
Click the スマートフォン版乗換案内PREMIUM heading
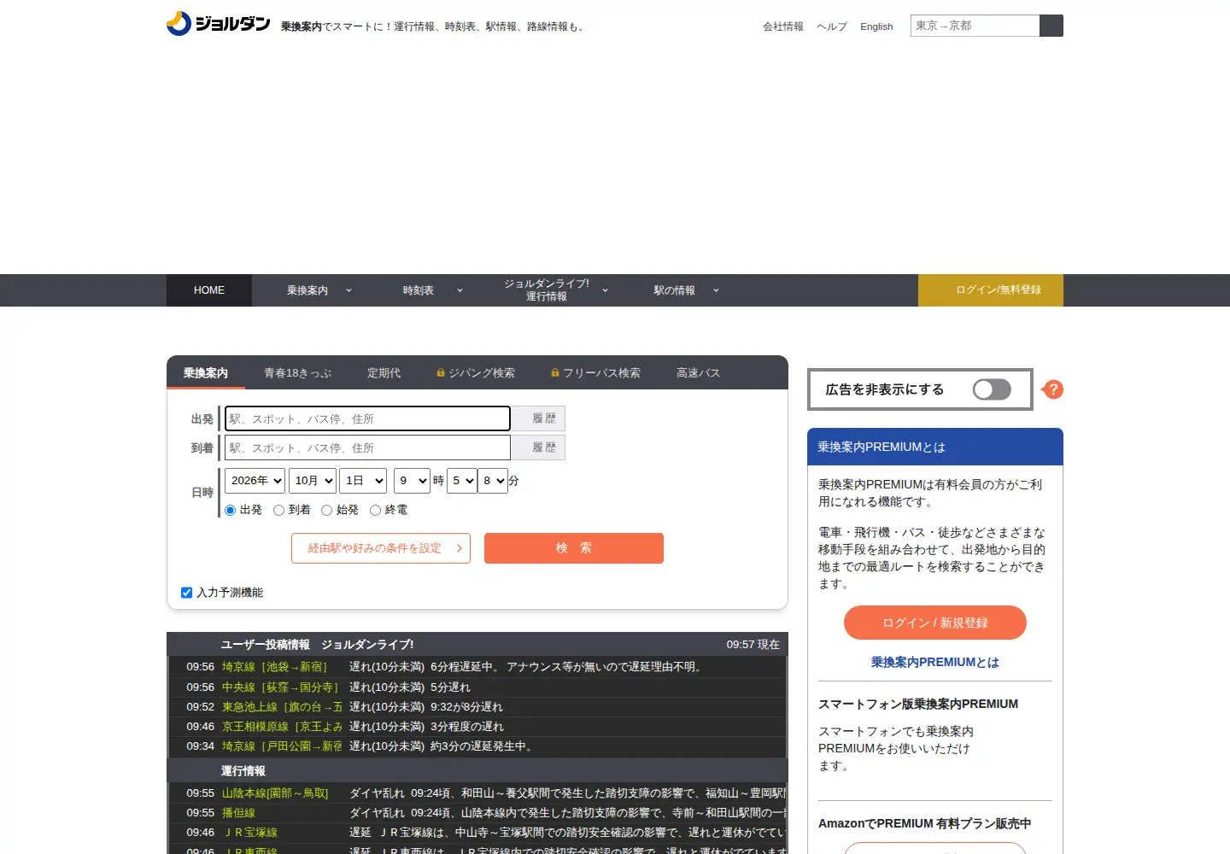(x=918, y=704)
